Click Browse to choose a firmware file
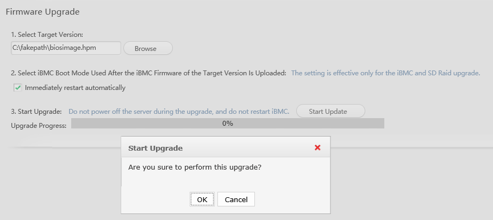 point(148,48)
